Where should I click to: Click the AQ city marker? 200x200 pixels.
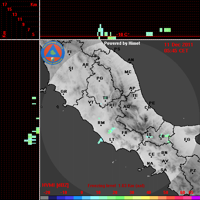pyautogui.click(x=126, y=107)
